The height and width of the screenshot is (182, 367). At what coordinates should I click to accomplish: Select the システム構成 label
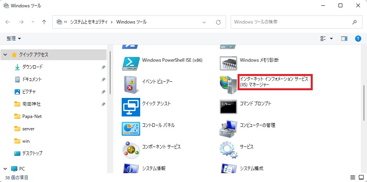click(x=251, y=168)
